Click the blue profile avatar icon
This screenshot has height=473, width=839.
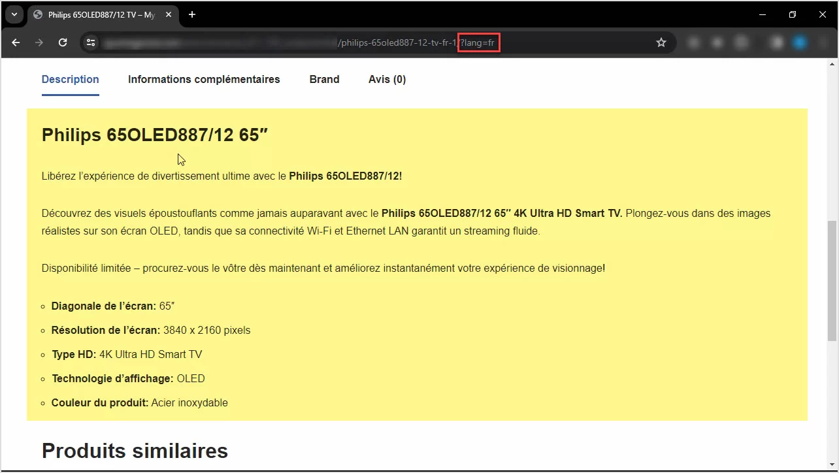tap(800, 42)
